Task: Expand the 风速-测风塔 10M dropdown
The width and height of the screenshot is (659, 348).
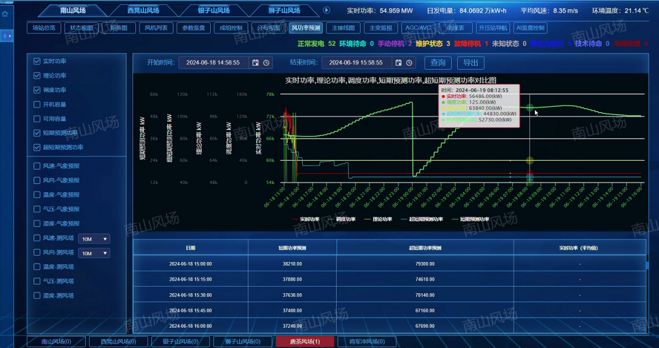Action: (x=93, y=239)
